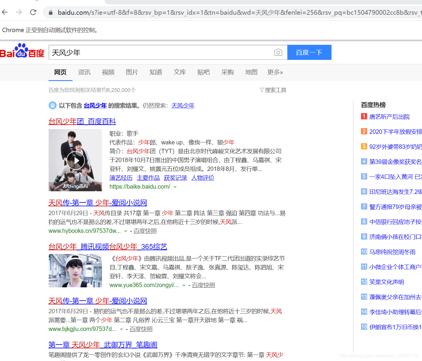Click the 365综艺 result photo thumbnail
The width and height of the screenshot is (422, 361).
(x=75, y=271)
